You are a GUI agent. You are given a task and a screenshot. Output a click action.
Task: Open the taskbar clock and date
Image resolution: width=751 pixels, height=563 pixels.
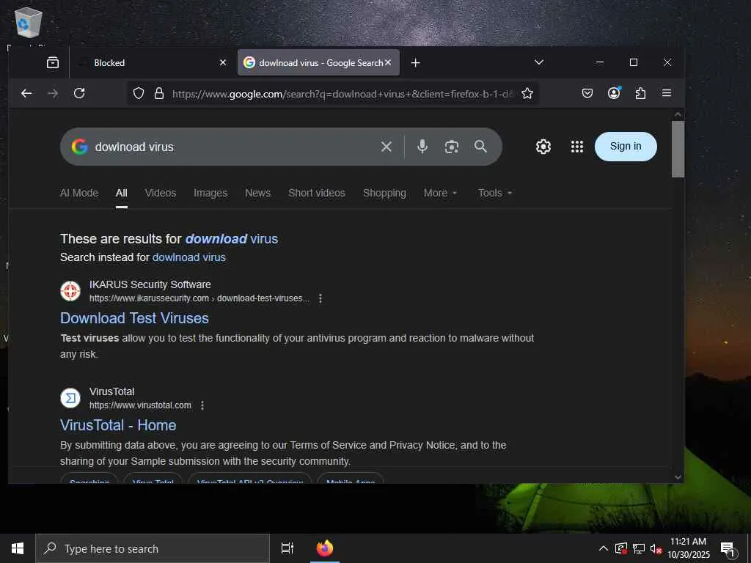pyautogui.click(x=689, y=548)
